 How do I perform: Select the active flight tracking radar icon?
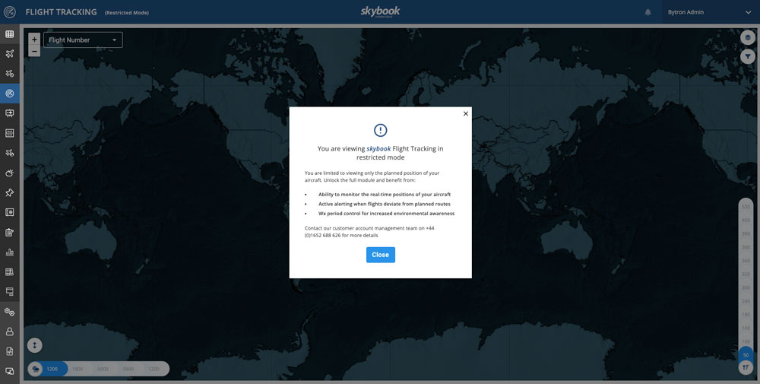coord(10,94)
